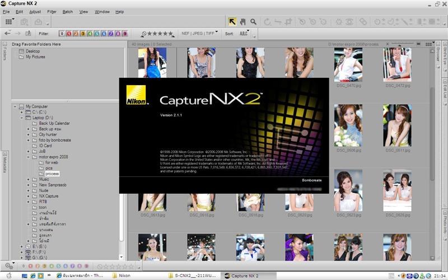This screenshot has height=280, width=448.
Task: Toggle label 0 filter
Action: (x=62, y=34)
